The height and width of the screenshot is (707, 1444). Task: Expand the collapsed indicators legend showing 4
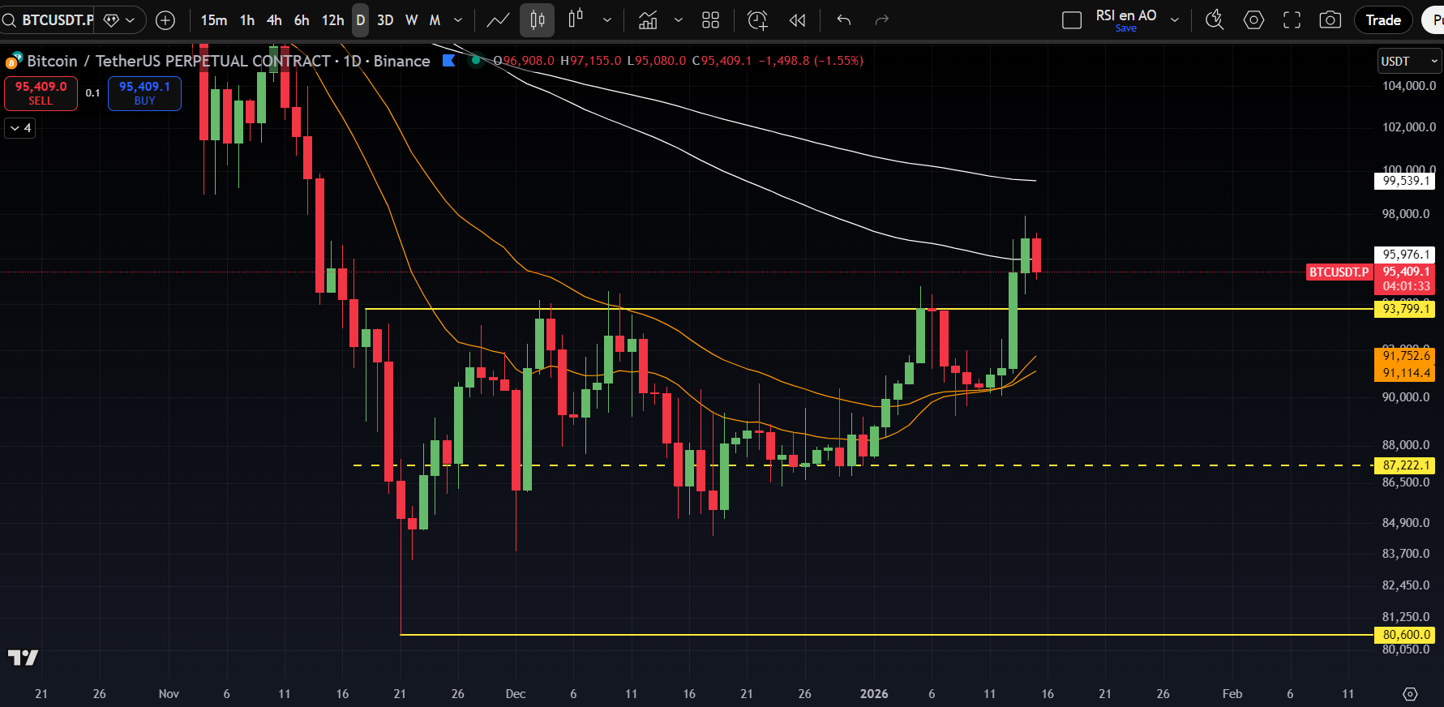[x=20, y=128]
